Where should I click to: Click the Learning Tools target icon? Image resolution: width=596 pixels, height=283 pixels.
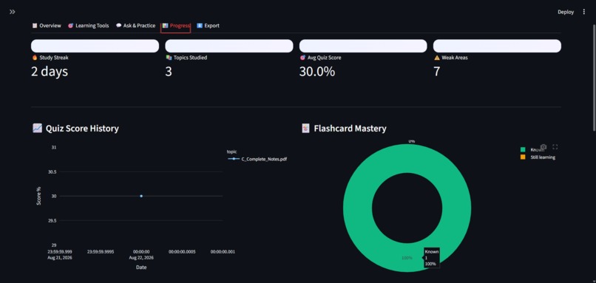click(x=70, y=25)
